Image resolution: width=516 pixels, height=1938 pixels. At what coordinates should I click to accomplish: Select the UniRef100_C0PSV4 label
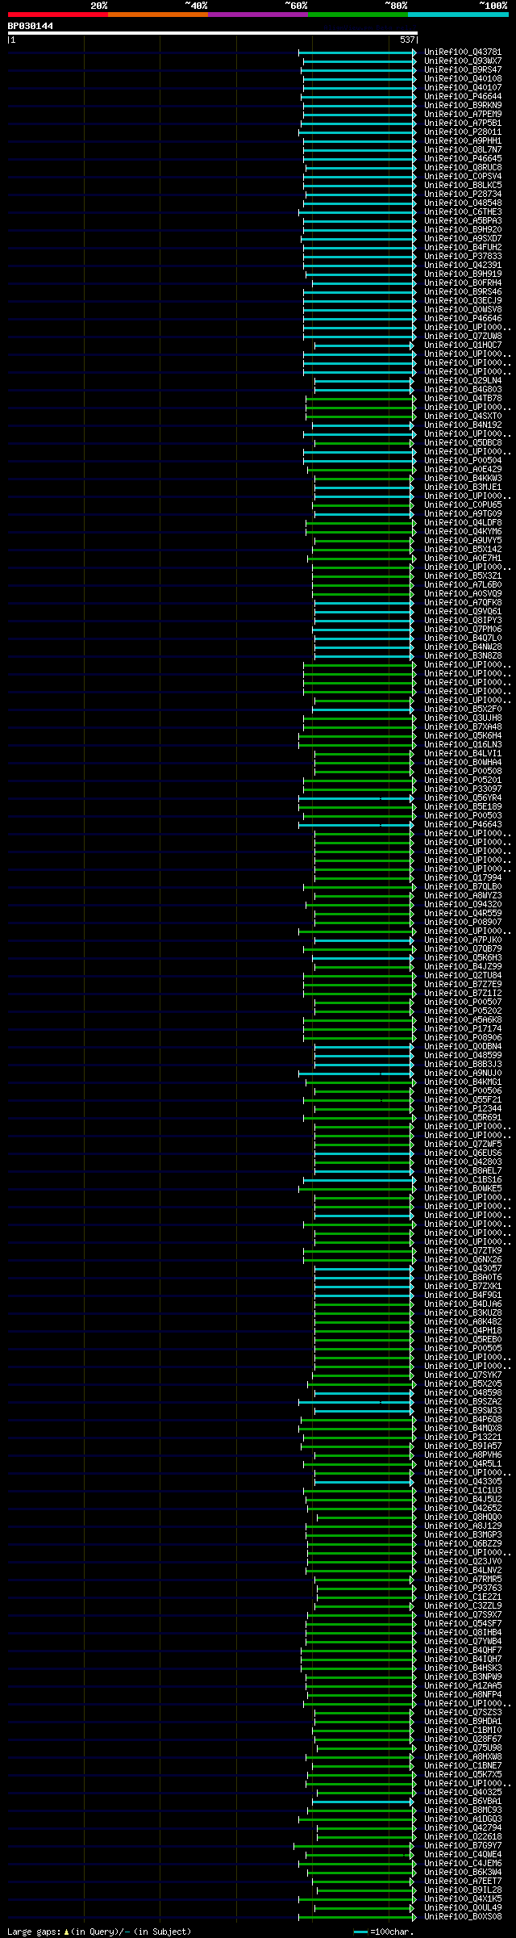[x=463, y=177]
